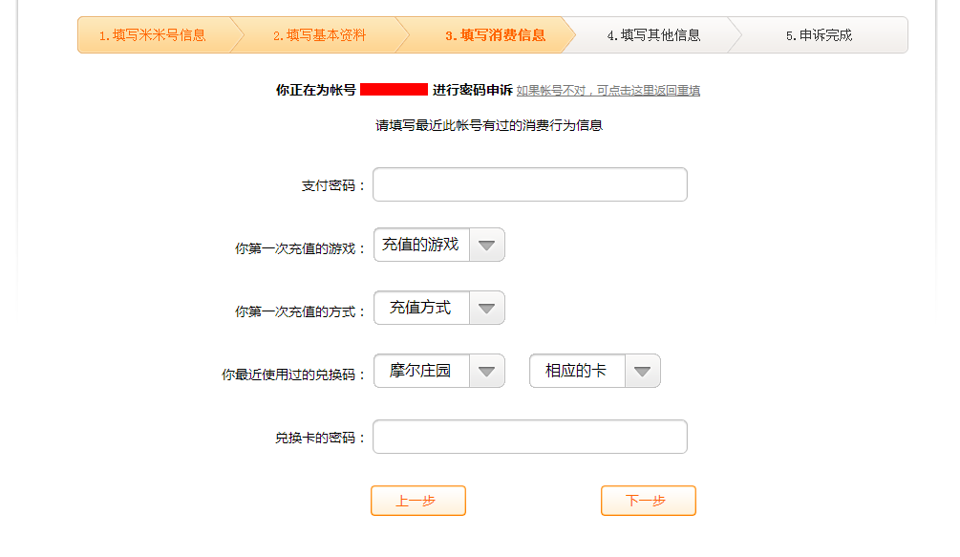Jump to step 5.申诉完成
This screenshot has width=960, height=557.
point(819,35)
